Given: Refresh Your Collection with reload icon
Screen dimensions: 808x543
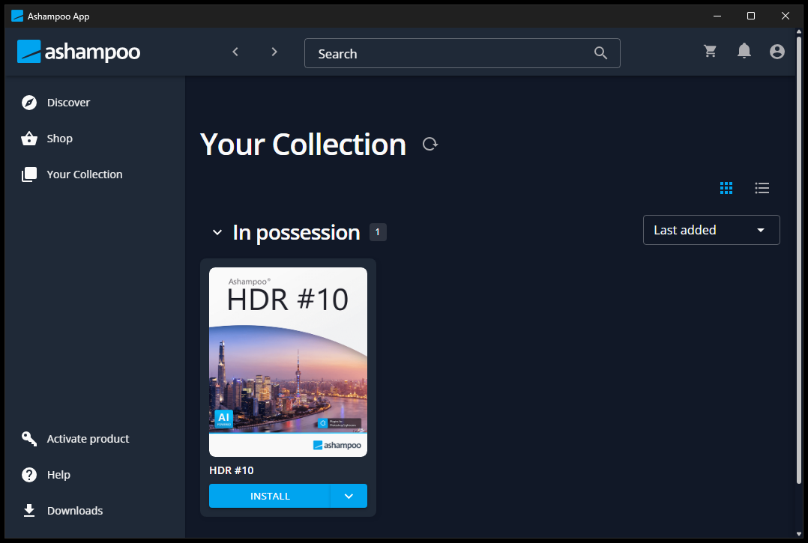Looking at the screenshot, I should pos(430,144).
